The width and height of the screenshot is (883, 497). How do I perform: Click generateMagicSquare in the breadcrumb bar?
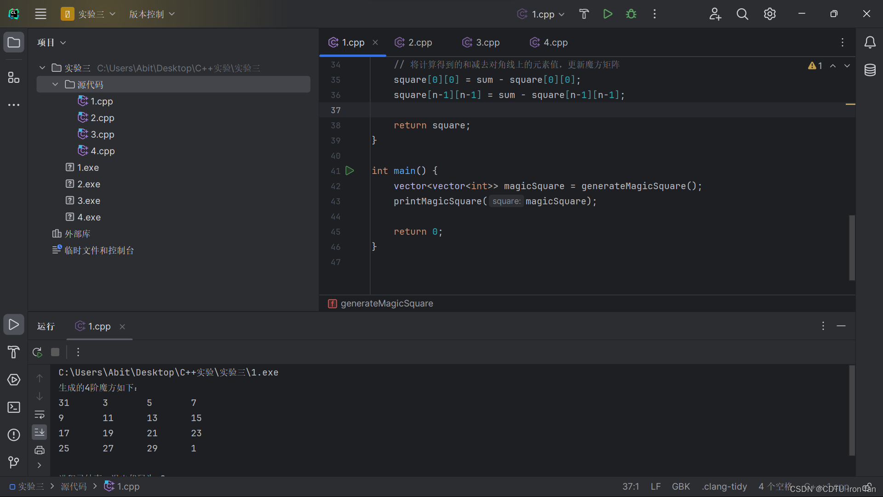(x=386, y=303)
